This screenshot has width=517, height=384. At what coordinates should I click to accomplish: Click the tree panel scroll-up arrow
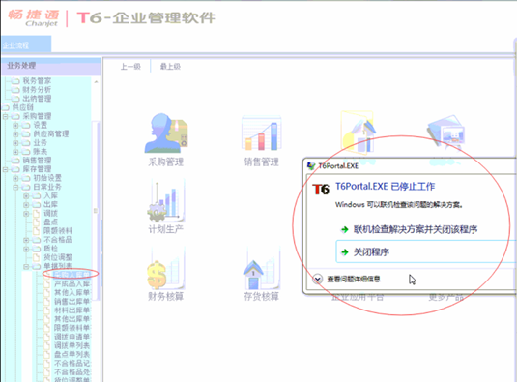click(96, 81)
